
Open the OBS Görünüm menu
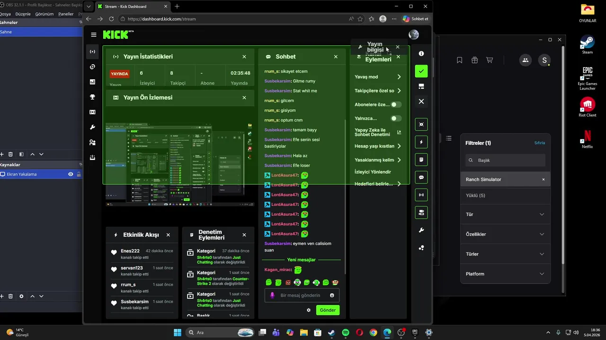[x=45, y=14]
